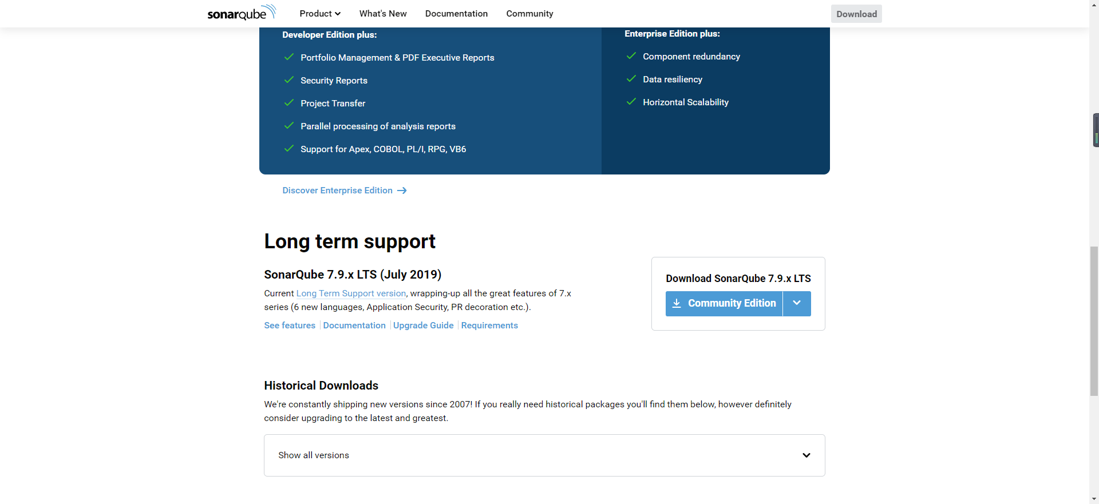Screen dimensions: 1099x504
Task: Follow the Discover Enterprise Edition link
Action: 344,191
